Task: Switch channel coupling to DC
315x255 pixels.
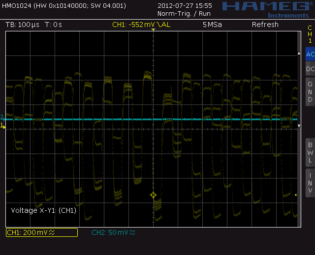Action: 310,69
